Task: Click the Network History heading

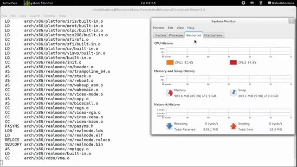Action: 167,104
